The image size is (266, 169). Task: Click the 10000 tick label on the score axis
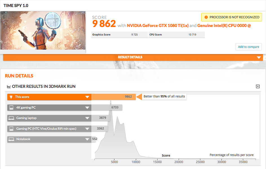tap(136, 162)
